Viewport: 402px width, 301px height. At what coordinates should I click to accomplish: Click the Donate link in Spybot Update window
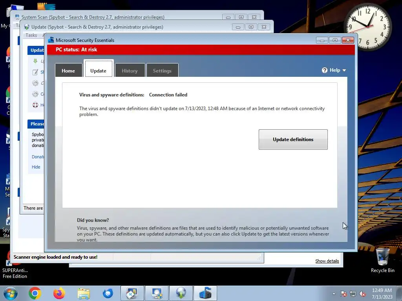pos(38,157)
